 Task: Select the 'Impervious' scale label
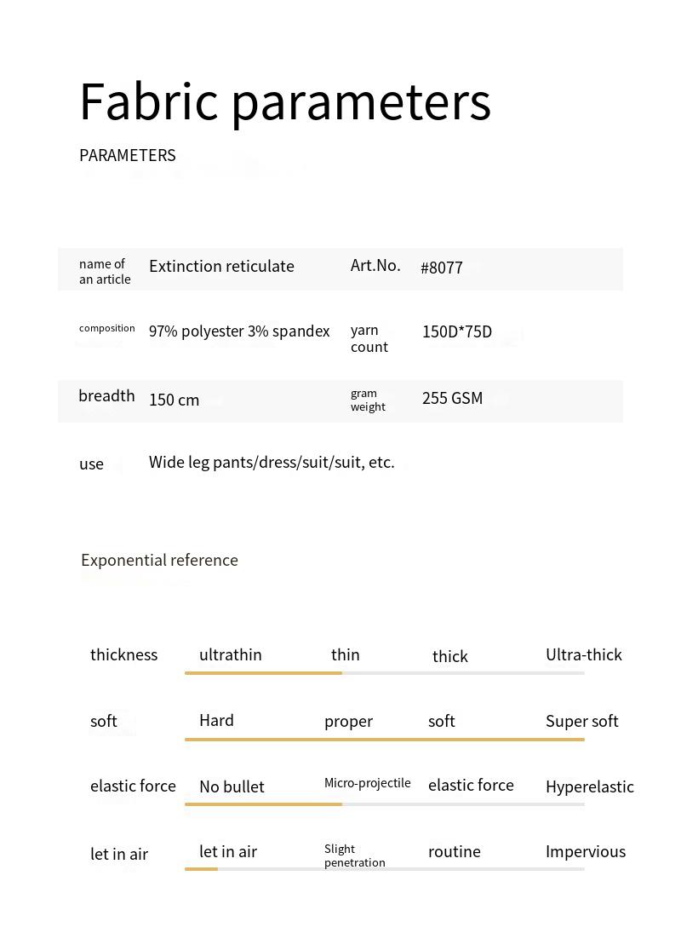point(585,851)
